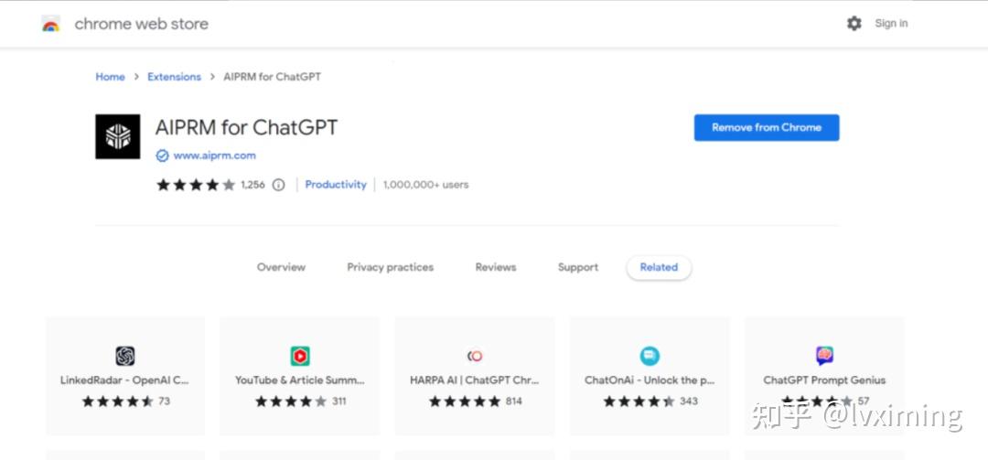Click the verified publisher badge icon
988x460 pixels.
162,155
